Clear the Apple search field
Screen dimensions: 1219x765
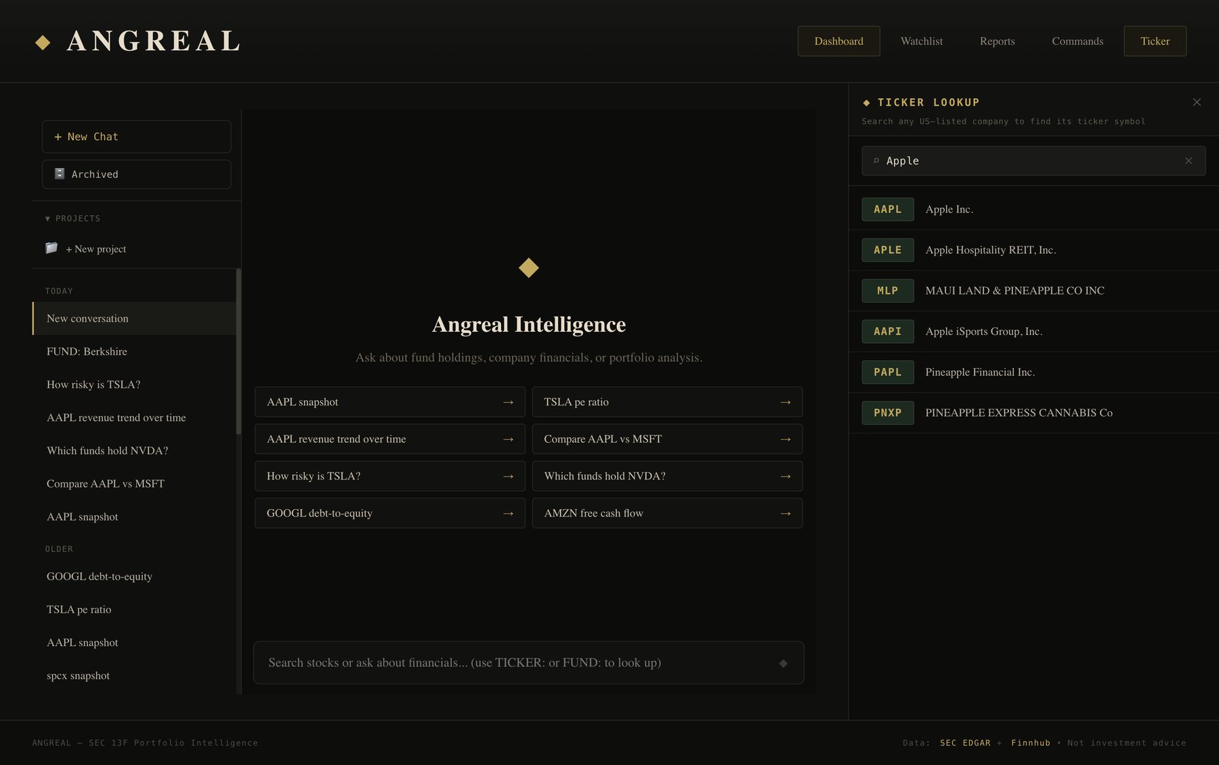pos(1189,161)
